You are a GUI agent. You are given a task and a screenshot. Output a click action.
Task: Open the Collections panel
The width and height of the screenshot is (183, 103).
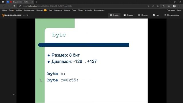tap(169, 6)
